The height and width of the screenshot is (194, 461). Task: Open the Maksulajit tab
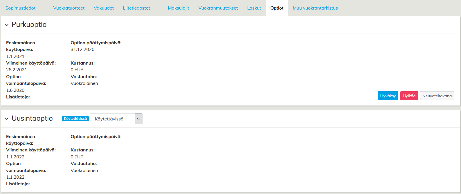[179, 8]
